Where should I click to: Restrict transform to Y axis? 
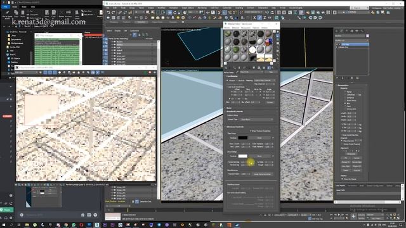click(x=259, y=18)
